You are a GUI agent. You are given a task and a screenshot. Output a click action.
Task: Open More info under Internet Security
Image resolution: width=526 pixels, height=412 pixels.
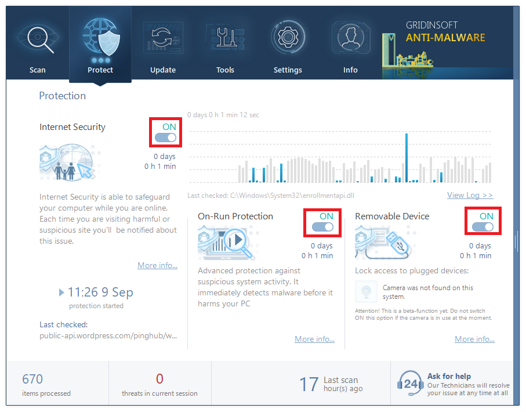pos(157,265)
